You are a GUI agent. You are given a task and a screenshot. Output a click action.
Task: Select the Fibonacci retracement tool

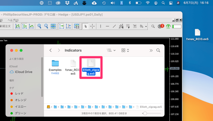coord(128,26)
